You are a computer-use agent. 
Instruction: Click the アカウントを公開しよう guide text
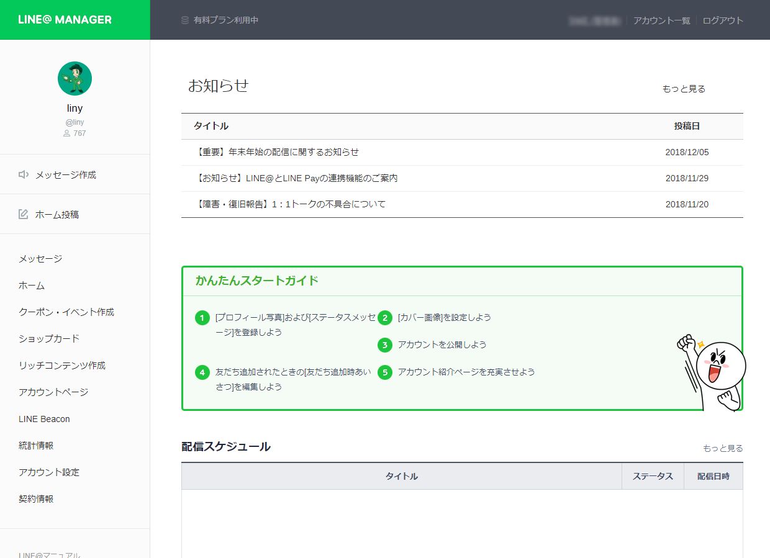tap(442, 345)
